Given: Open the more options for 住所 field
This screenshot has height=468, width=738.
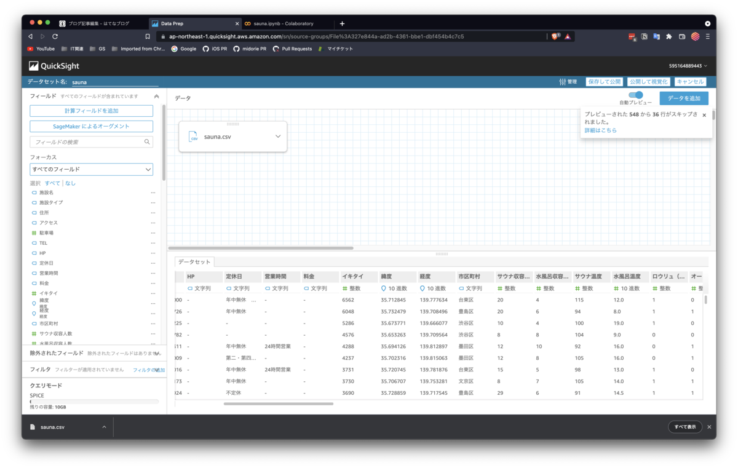Looking at the screenshot, I should pos(153,213).
